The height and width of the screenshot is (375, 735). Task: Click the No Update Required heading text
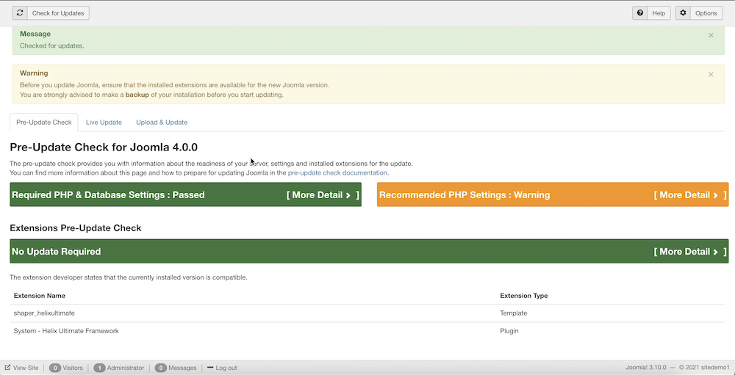[57, 252]
